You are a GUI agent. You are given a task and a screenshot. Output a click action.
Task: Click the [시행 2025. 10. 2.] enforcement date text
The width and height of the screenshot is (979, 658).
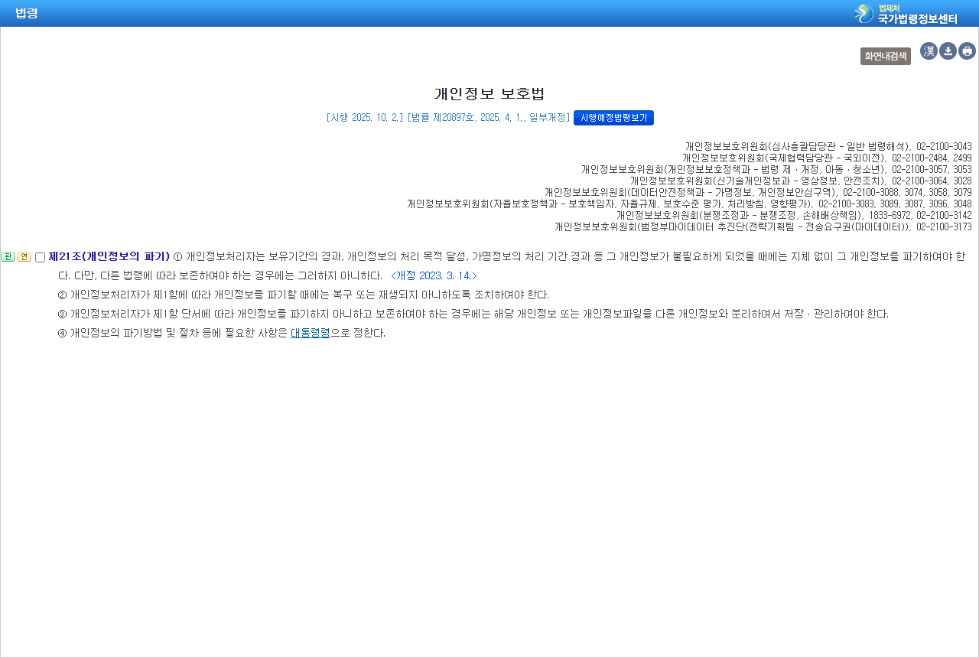point(364,118)
